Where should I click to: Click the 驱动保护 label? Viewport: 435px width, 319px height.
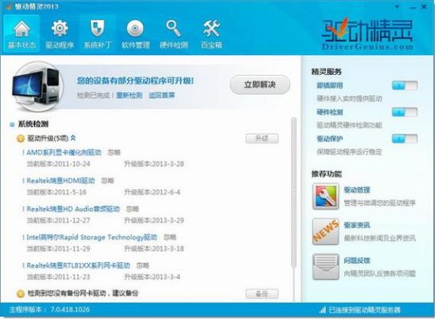pos(330,139)
